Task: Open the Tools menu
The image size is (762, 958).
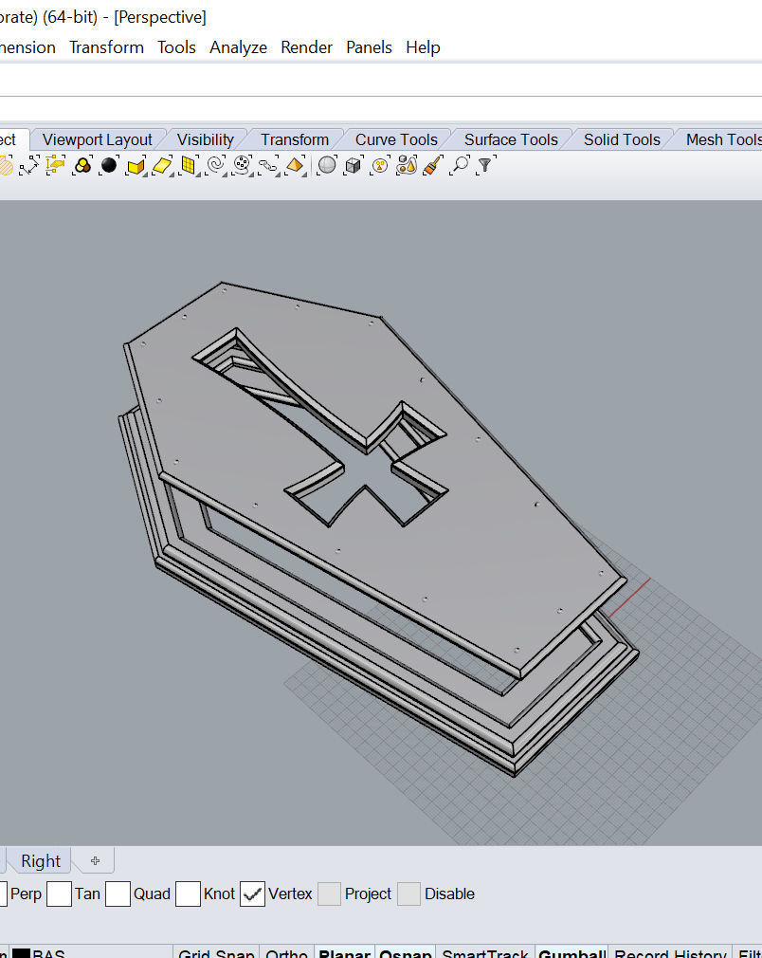Action: [x=176, y=47]
